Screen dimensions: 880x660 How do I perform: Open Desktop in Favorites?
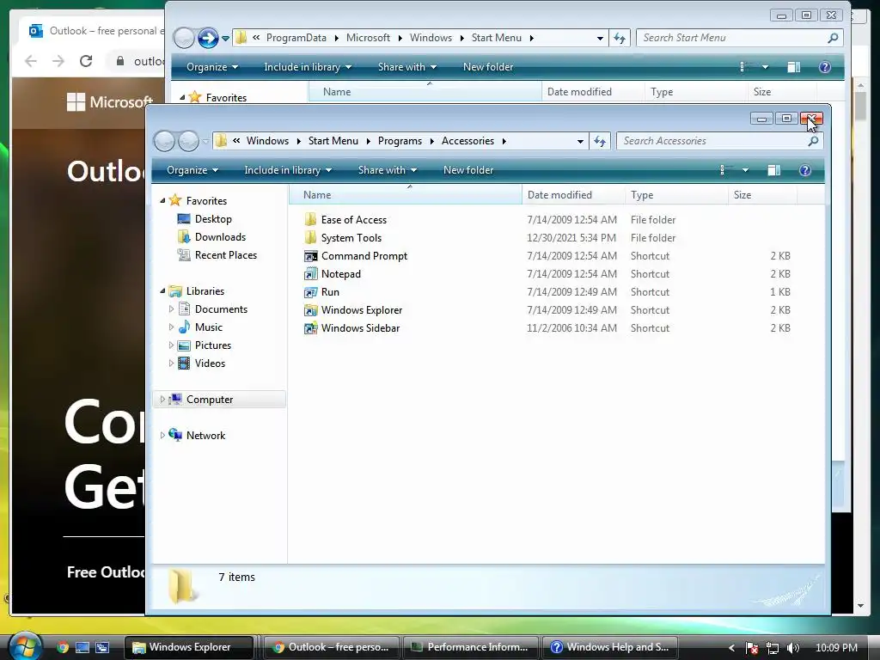pyautogui.click(x=213, y=219)
